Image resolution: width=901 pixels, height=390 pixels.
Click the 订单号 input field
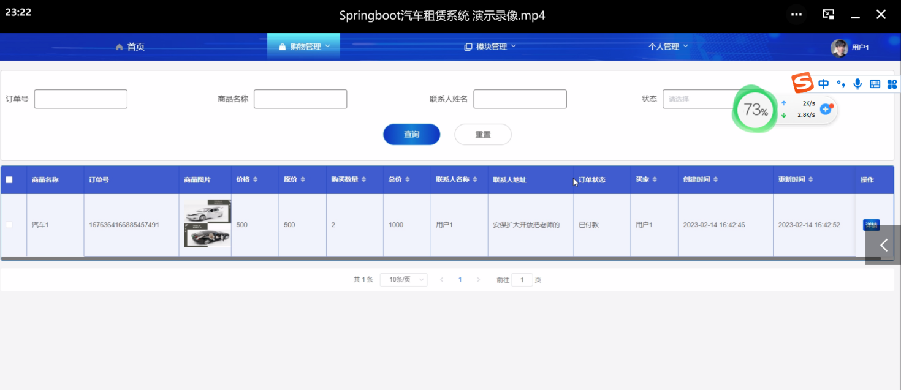[x=81, y=99]
